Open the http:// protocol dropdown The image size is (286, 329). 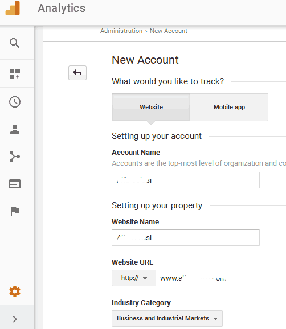pos(134,278)
